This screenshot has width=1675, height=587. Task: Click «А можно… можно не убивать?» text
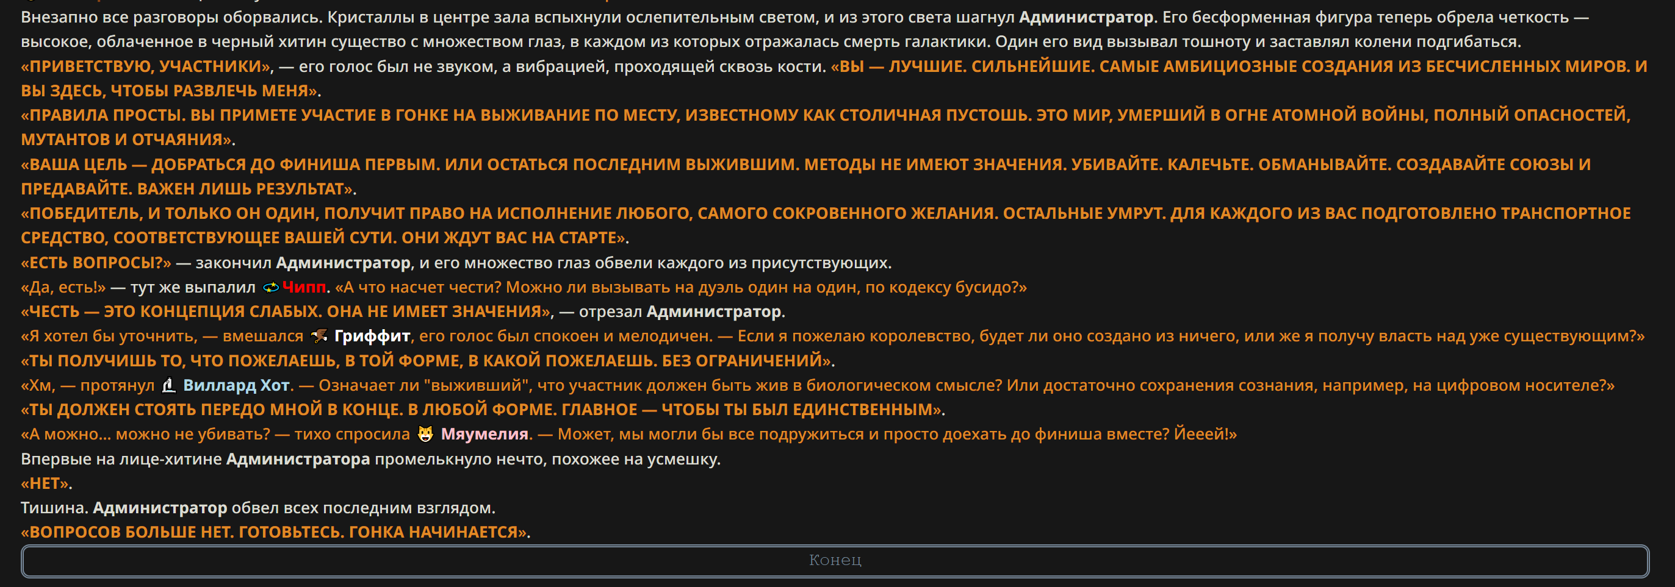coord(146,434)
